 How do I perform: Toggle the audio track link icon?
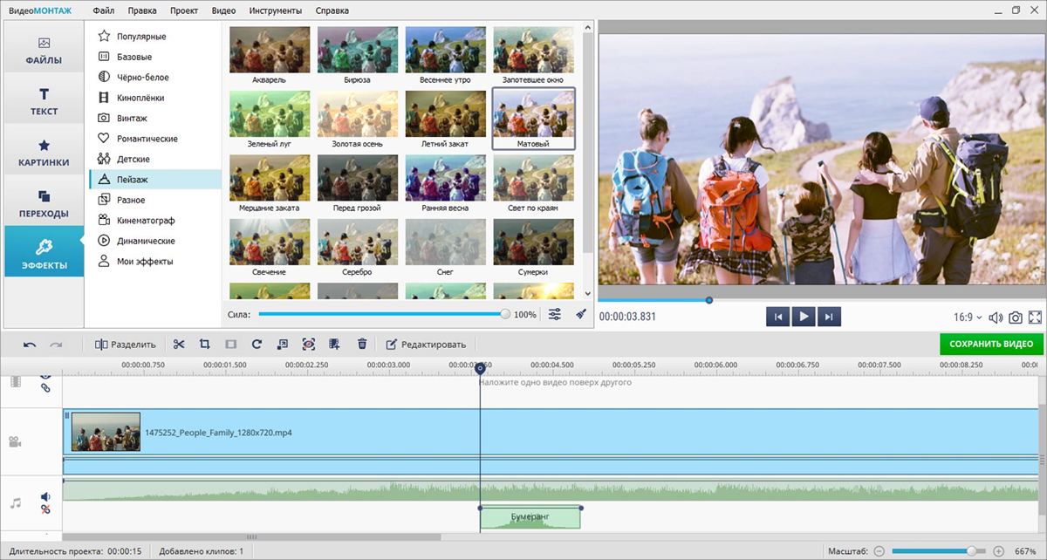pos(45,509)
